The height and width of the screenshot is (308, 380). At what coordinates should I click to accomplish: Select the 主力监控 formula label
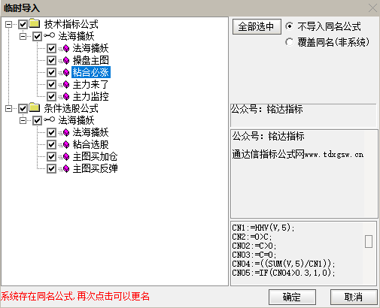(x=91, y=96)
